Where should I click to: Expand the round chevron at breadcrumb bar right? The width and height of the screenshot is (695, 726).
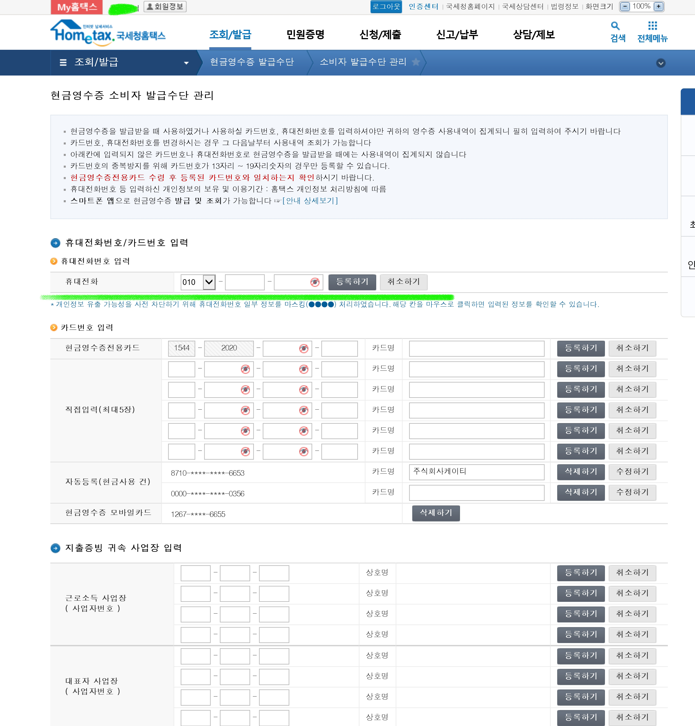coord(661,63)
